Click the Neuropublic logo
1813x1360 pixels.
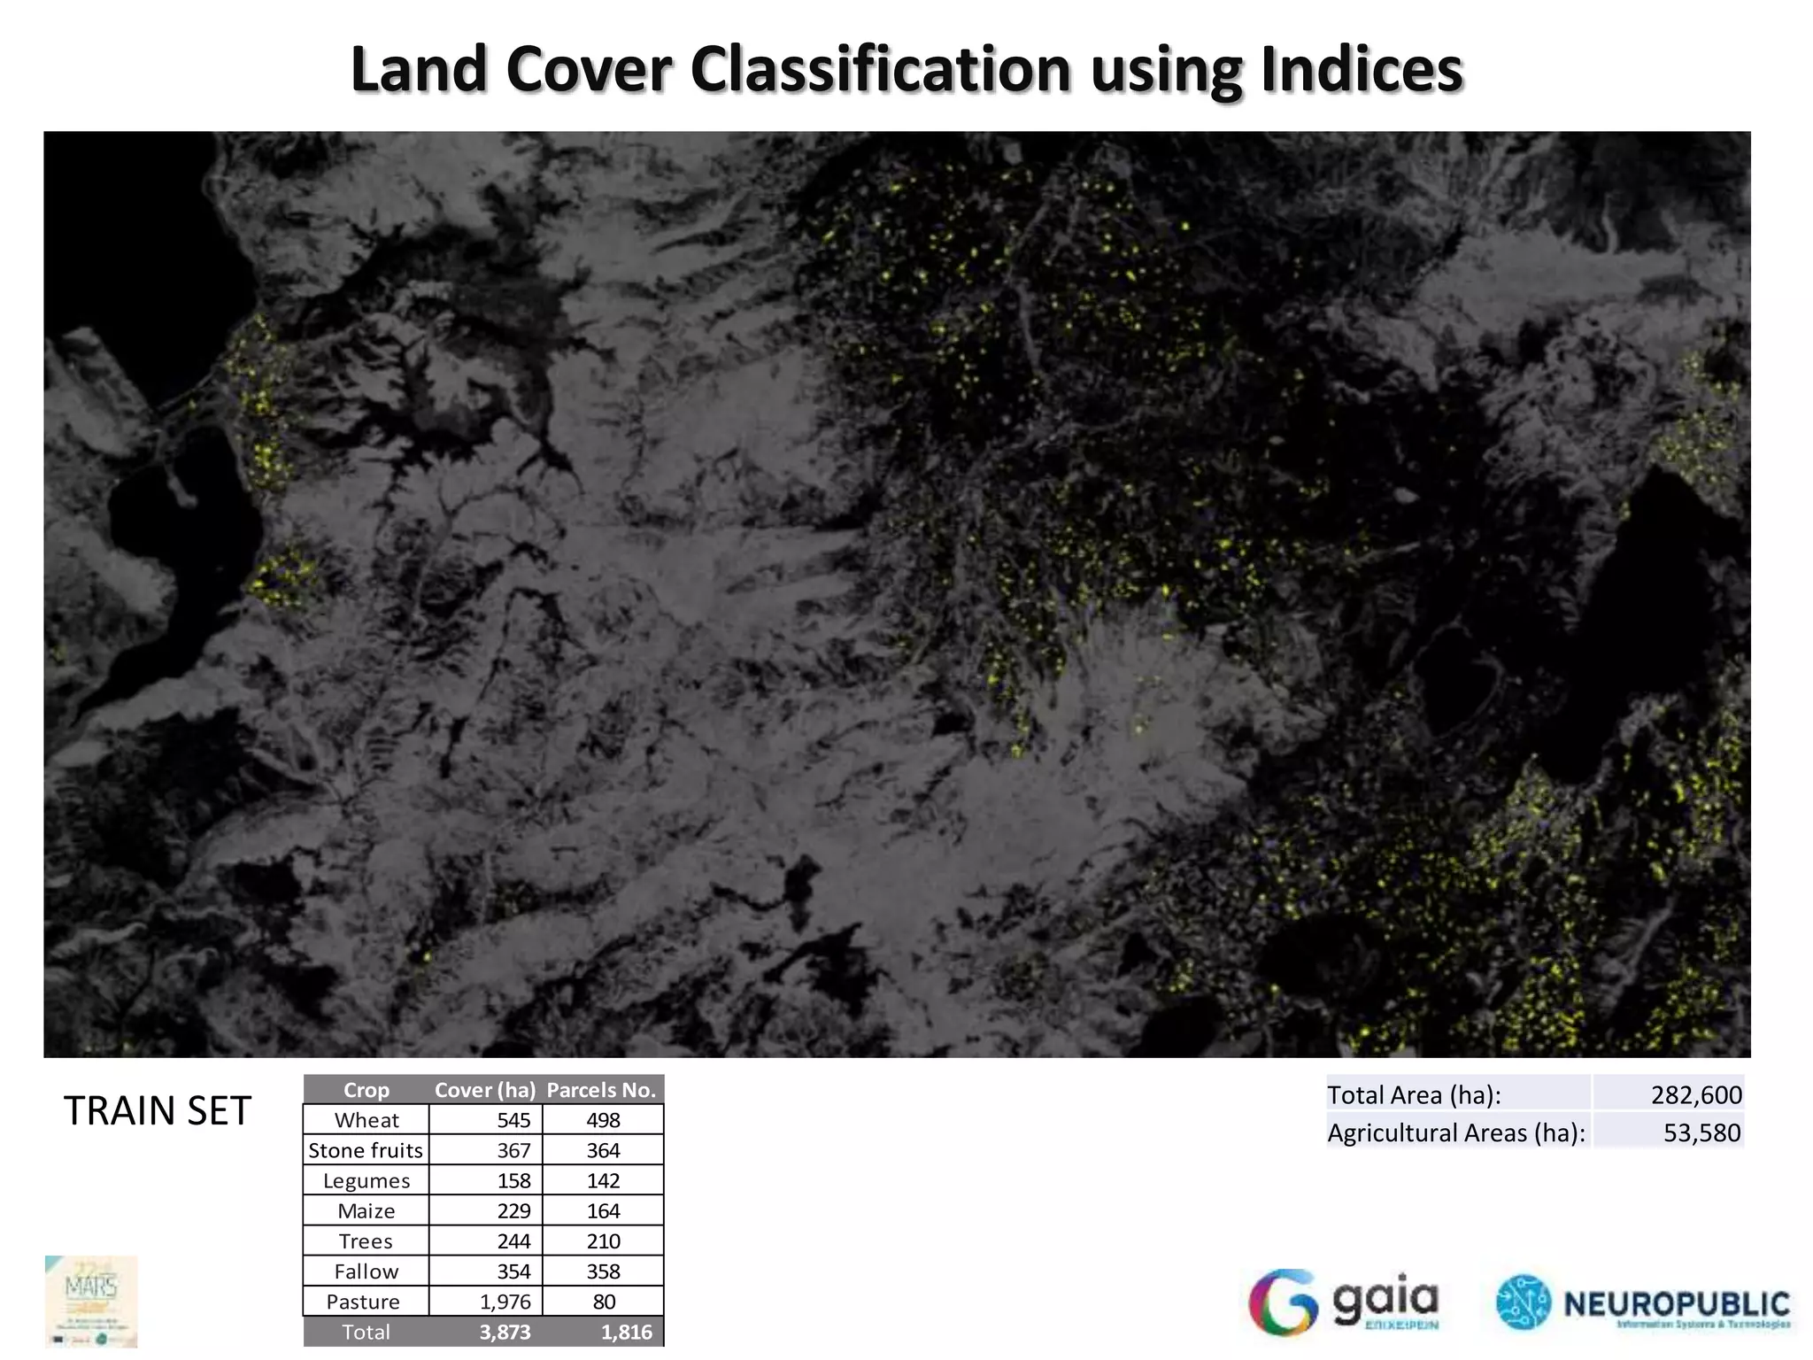pyautogui.click(x=1643, y=1302)
